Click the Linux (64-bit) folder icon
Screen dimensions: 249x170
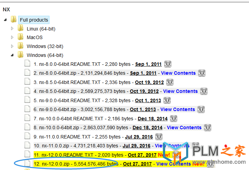pyautogui.click(x=21, y=28)
